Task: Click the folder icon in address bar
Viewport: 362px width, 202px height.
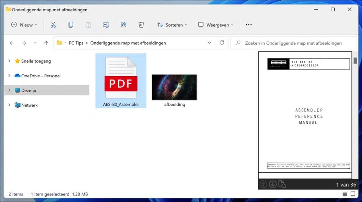Action: coord(60,43)
